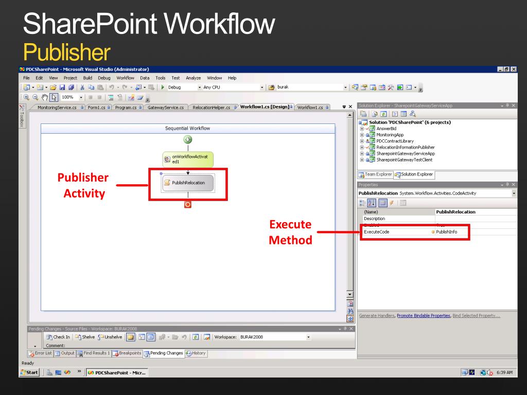Click the Events lightning bolt icon
Image resolution: width=527 pixels, height=395 pixels.
coord(392,203)
